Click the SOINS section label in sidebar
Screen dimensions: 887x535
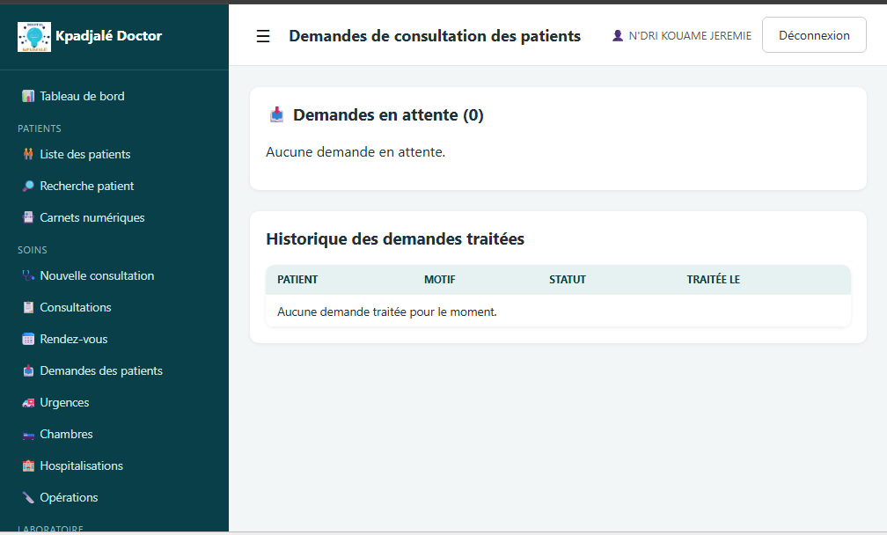pyautogui.click(x=33, y=250)
